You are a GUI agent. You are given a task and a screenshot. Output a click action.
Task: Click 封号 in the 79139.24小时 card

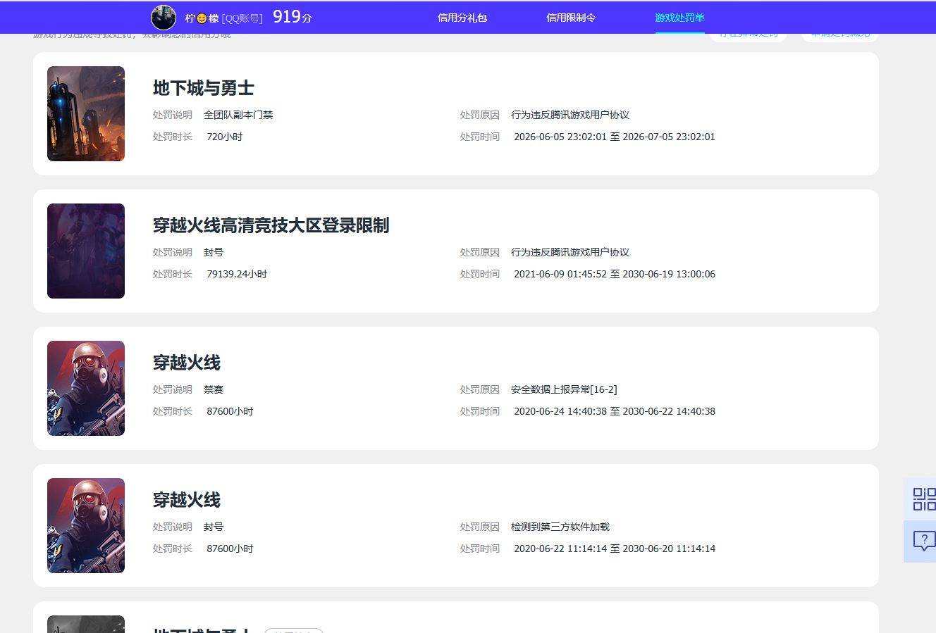click(214, 252)
